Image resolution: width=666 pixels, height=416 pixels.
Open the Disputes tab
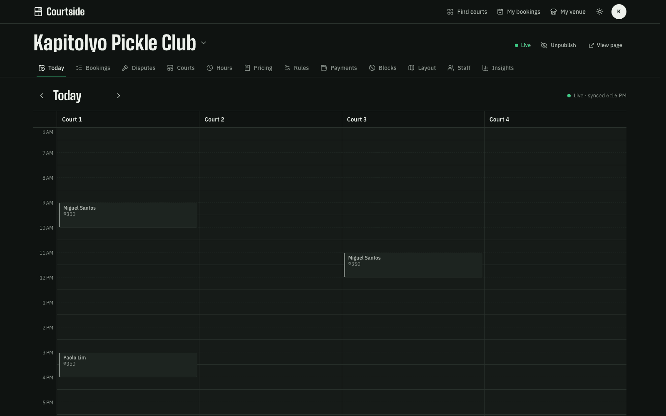(139, 68)
